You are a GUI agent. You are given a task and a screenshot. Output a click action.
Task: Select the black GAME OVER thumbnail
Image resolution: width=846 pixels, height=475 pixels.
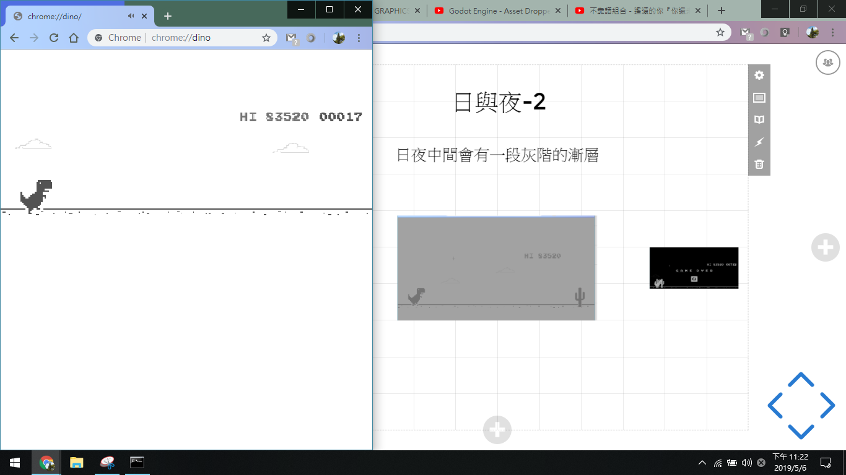click(694, 268)
